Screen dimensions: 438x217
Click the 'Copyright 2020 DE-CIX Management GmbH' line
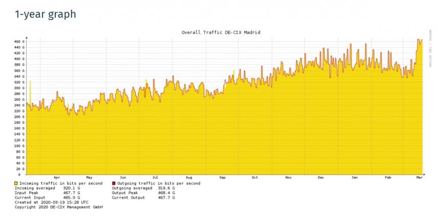[x=59, y=207]
